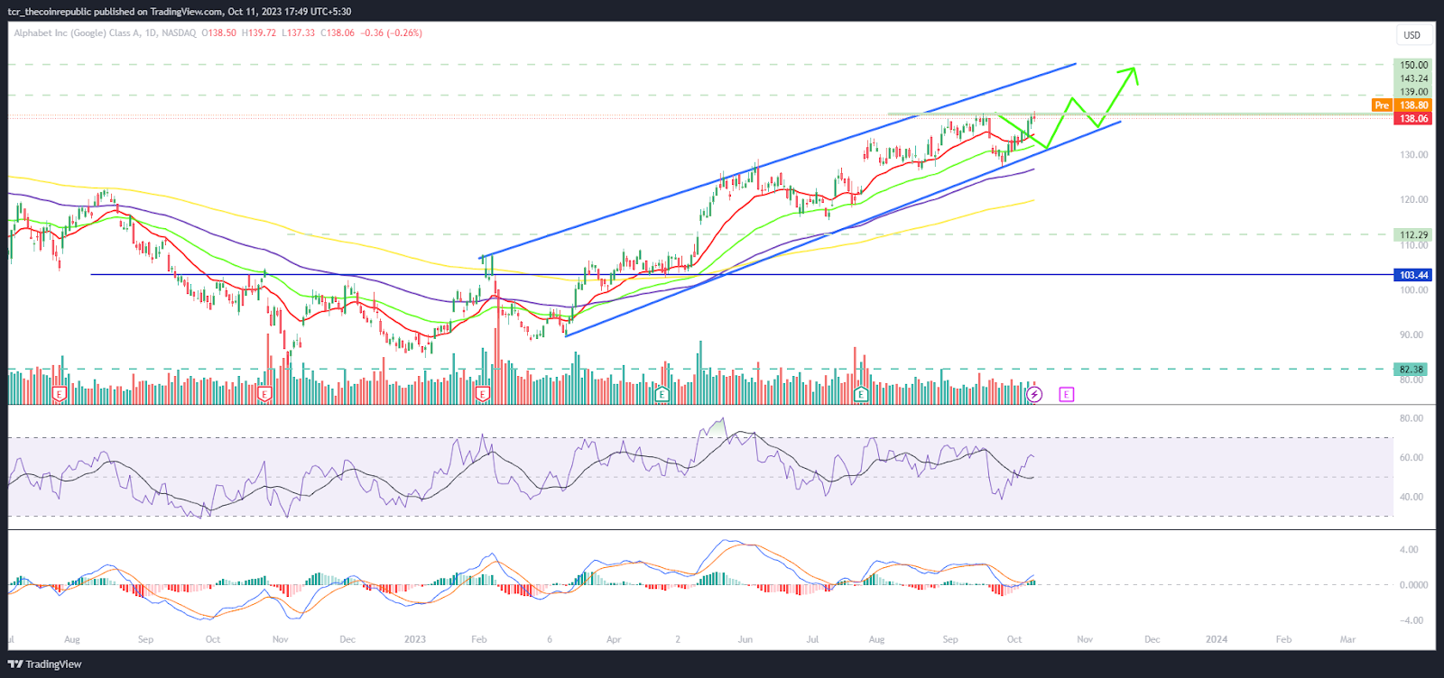This screenshot has width=1444, height=678.
Task: Click 0.0000 on the MACD scale
Action: click(x=1413, y=585)
